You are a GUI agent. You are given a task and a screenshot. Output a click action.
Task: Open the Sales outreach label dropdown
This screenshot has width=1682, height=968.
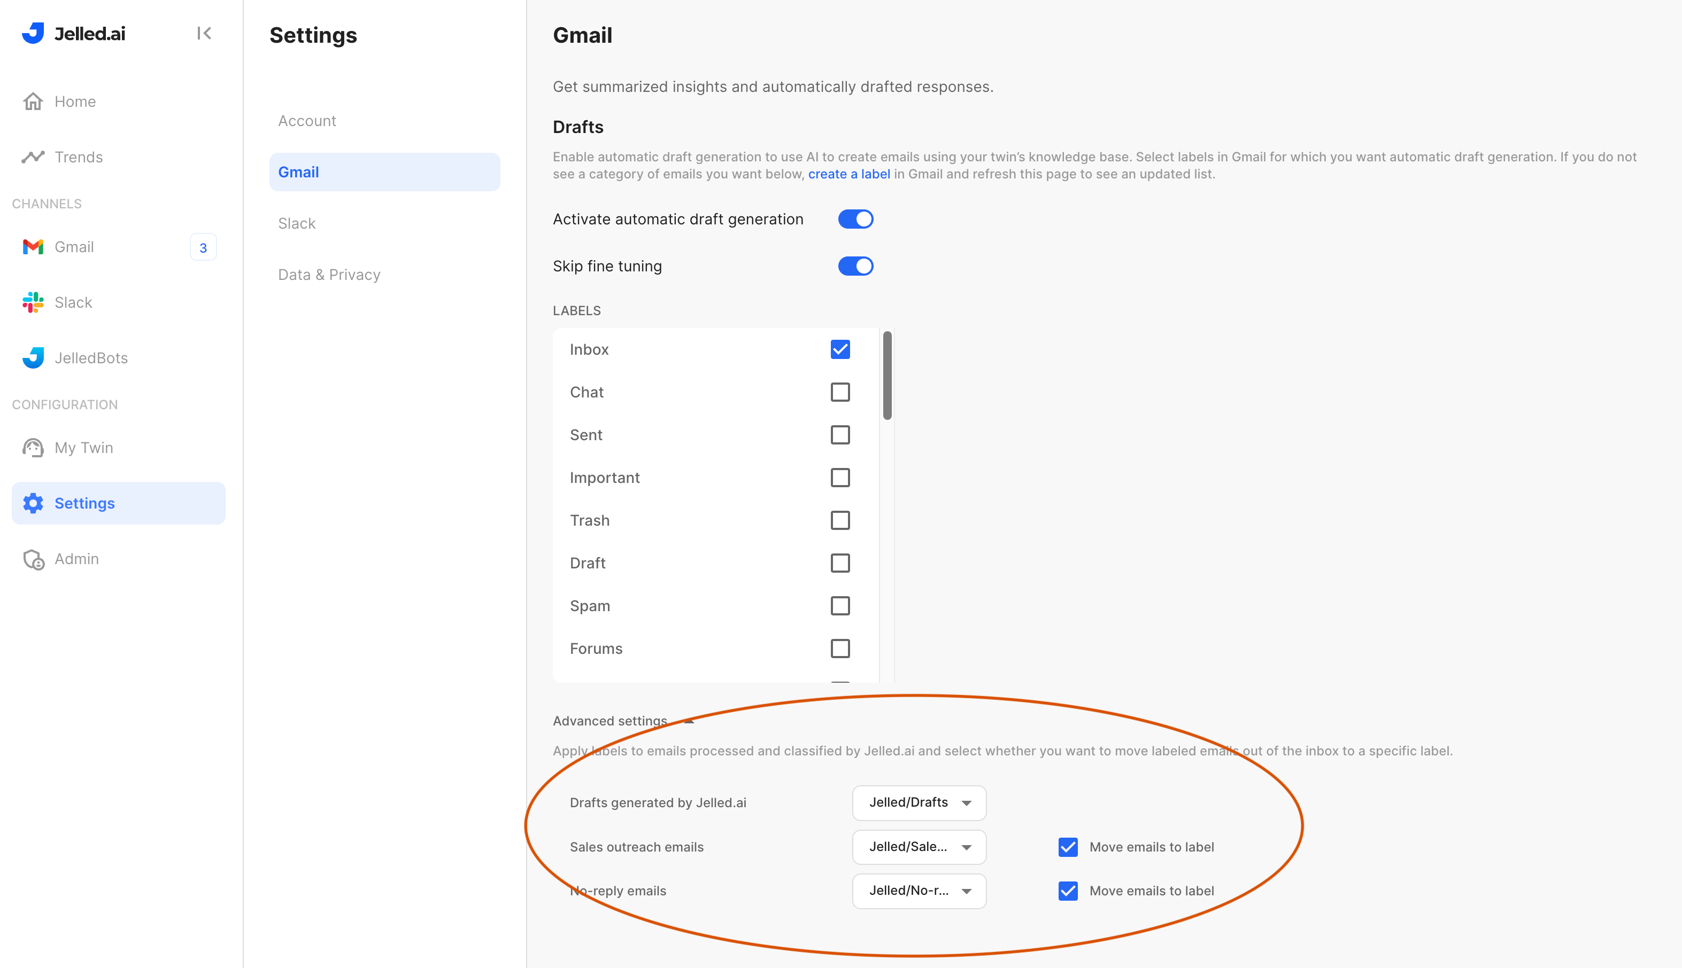(919, 847)
